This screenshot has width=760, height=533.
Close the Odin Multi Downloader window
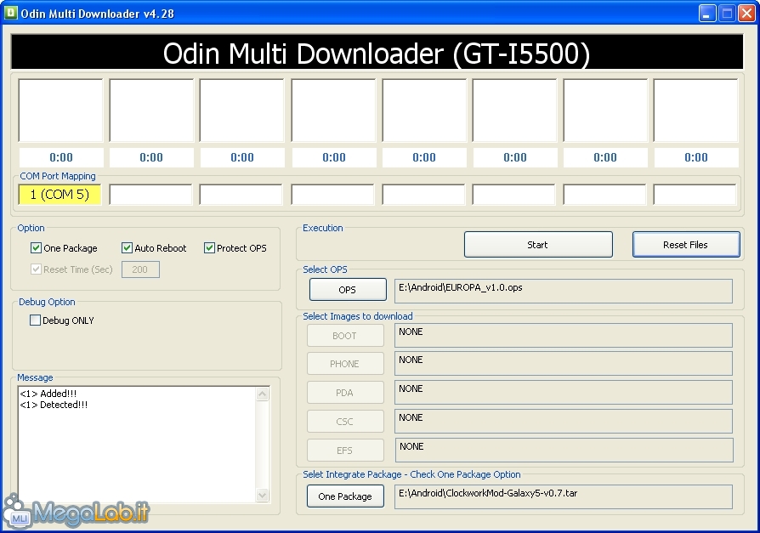coord(746,13)
